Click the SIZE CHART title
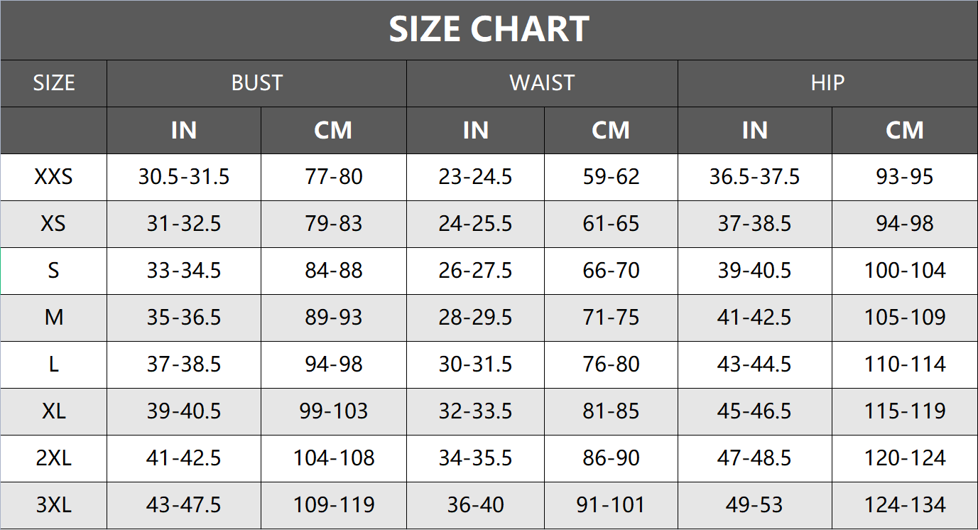Screen dimensions: 978x530 [x=489, y=30]
